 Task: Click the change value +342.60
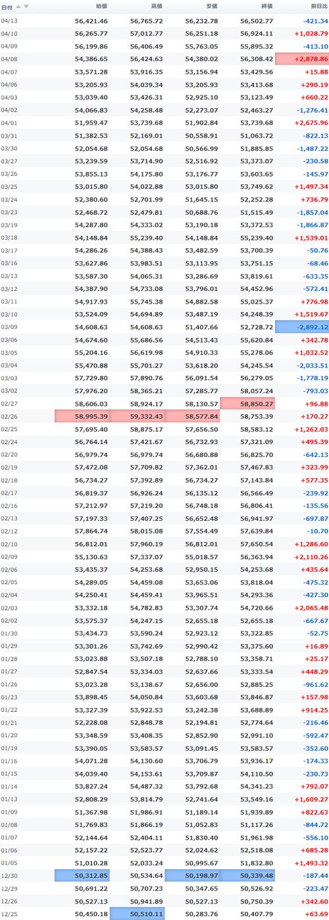314,901
